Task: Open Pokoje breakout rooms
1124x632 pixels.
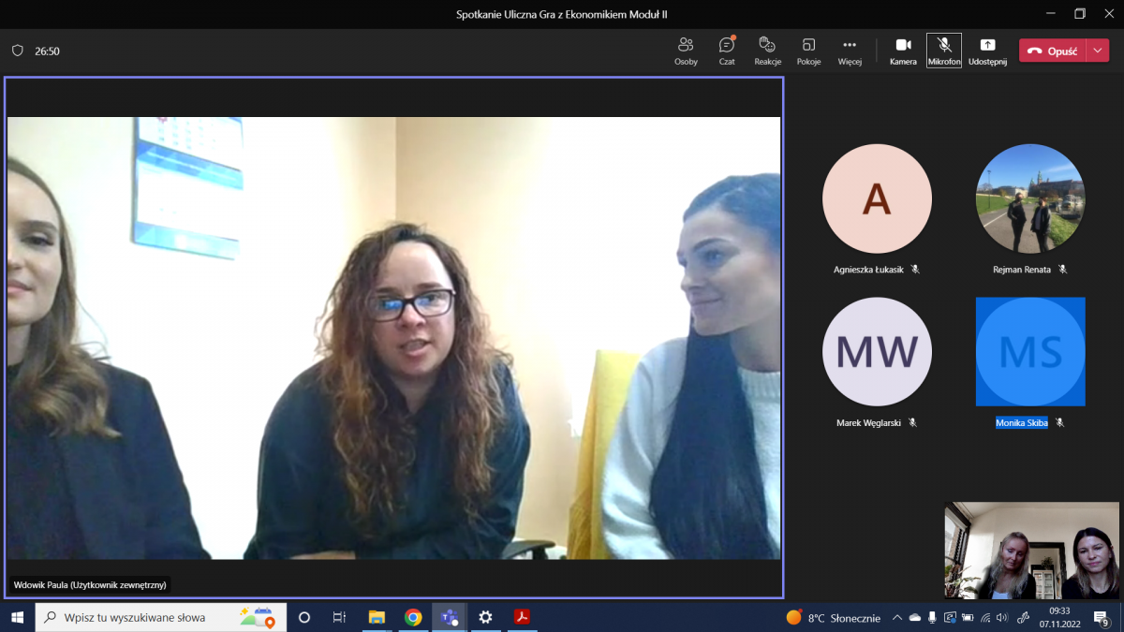Action: coord(808,51)
